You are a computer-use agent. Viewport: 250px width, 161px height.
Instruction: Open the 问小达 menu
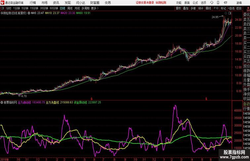[80, 3]
